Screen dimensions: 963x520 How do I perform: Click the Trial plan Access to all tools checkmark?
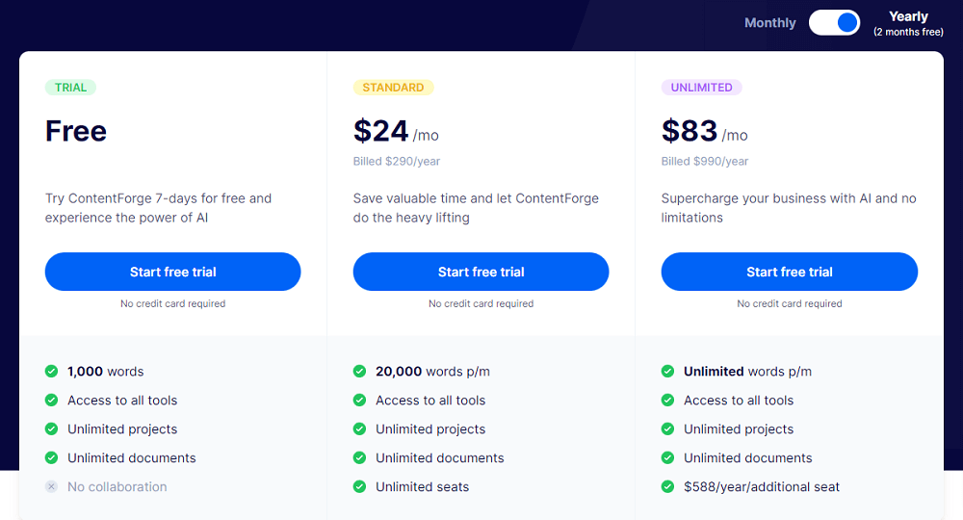[x=52, y=401]
